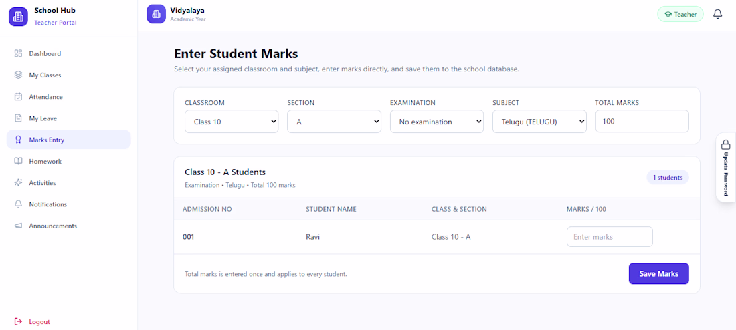Click the Dashboard grid icon
Image resolution: width=736 pixels, height=330 pixels.
(x=18, y=53)
